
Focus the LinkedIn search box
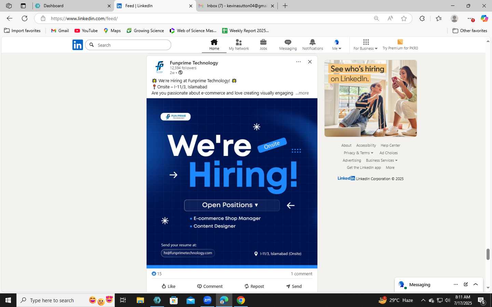pyautogui.click(x=128, y=45)
